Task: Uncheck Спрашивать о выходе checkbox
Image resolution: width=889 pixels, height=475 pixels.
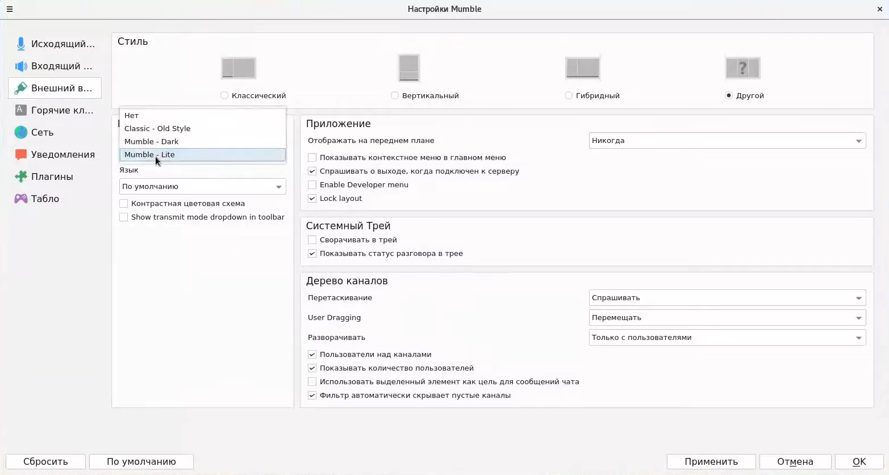Action: pyautogui.click(x=312, y=171)
